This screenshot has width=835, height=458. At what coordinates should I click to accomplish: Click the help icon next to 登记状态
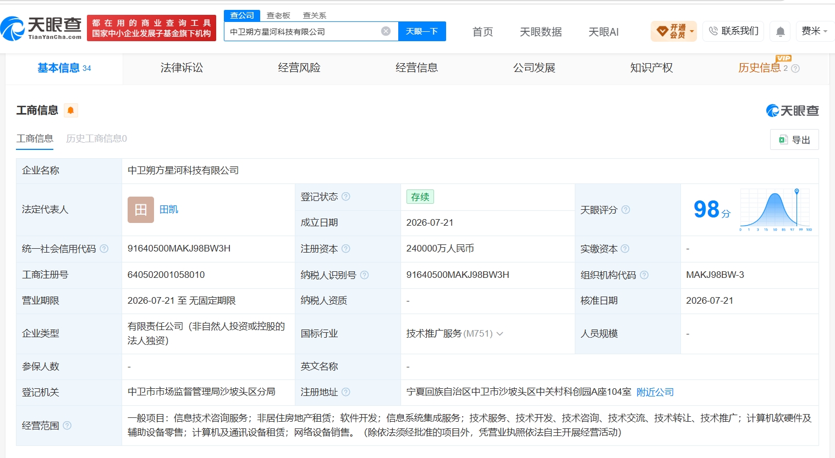pos(346,197)
